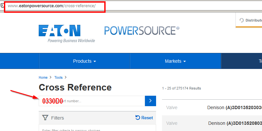Expand the Products menu
Screen dimensions: 262x131
pyautogui.click(x=85, y=61)
